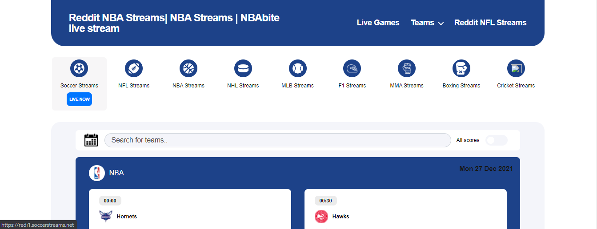Click the Soccer Streams text label
The image size is (597, 229).
click(79, 86)
